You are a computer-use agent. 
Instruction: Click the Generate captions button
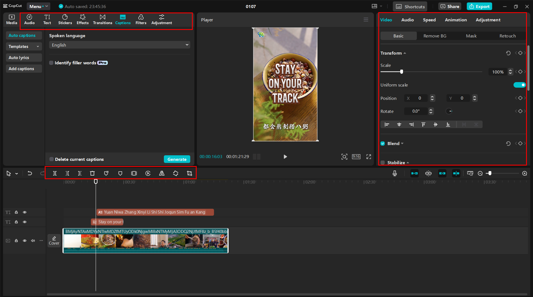pos(177,159)
